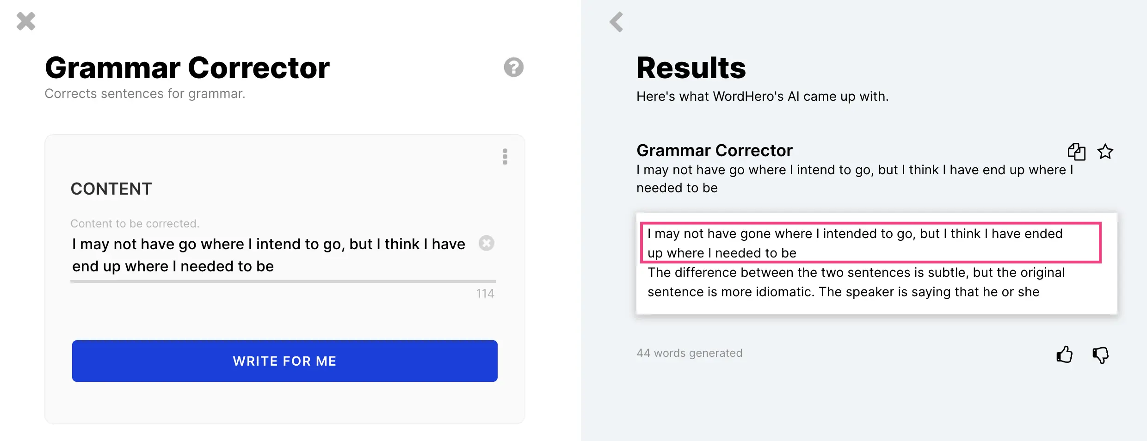This screenshot has height=441, width=1147.
Task: Click the "44 words generated" label
Action: coord(689,353)
